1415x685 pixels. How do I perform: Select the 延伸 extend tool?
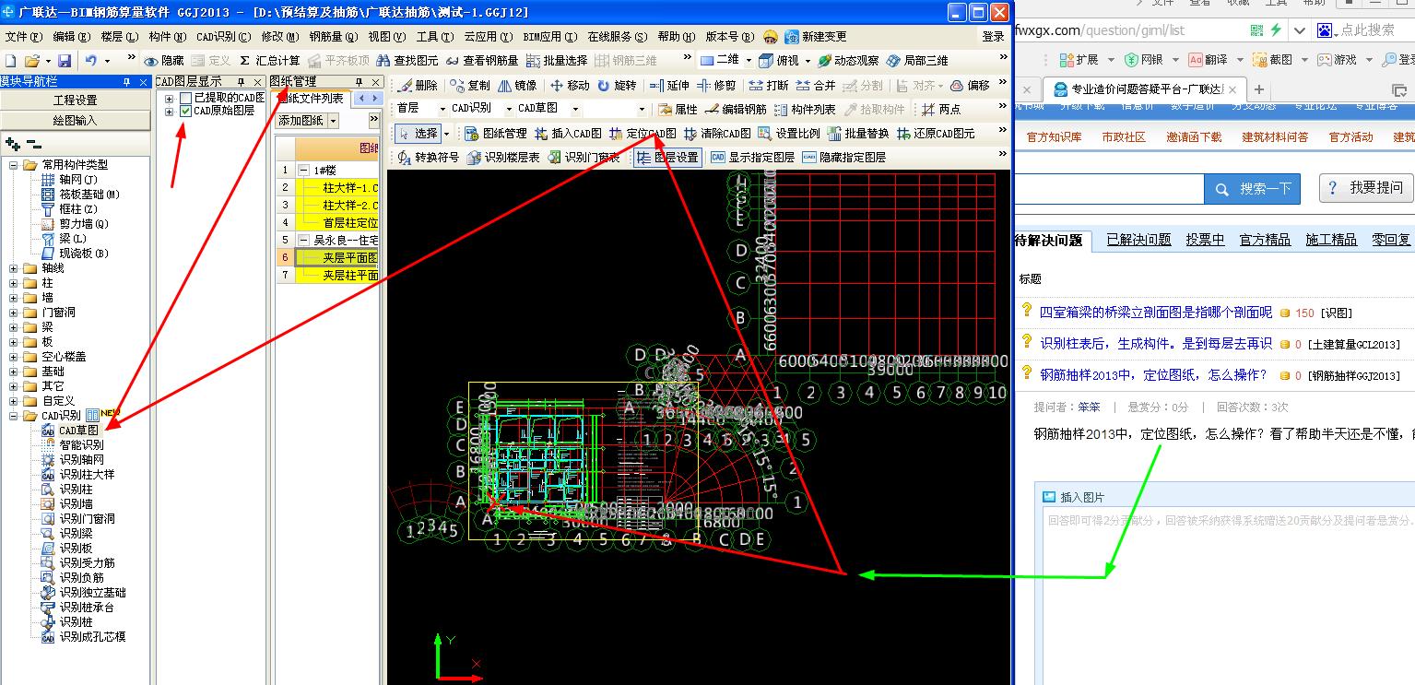pos(669,85)
